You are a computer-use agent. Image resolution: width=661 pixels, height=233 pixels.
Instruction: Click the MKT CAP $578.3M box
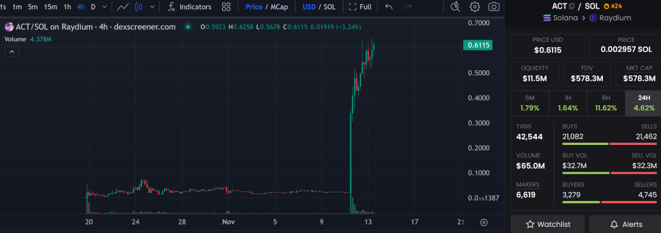638,74
